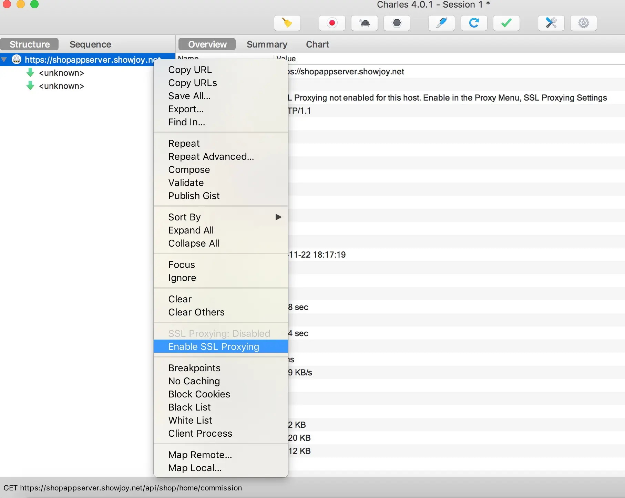Toggle Black List in context menu
This screenshot has height=498, width=625.
pyautogui.click(x=221, y=407)
